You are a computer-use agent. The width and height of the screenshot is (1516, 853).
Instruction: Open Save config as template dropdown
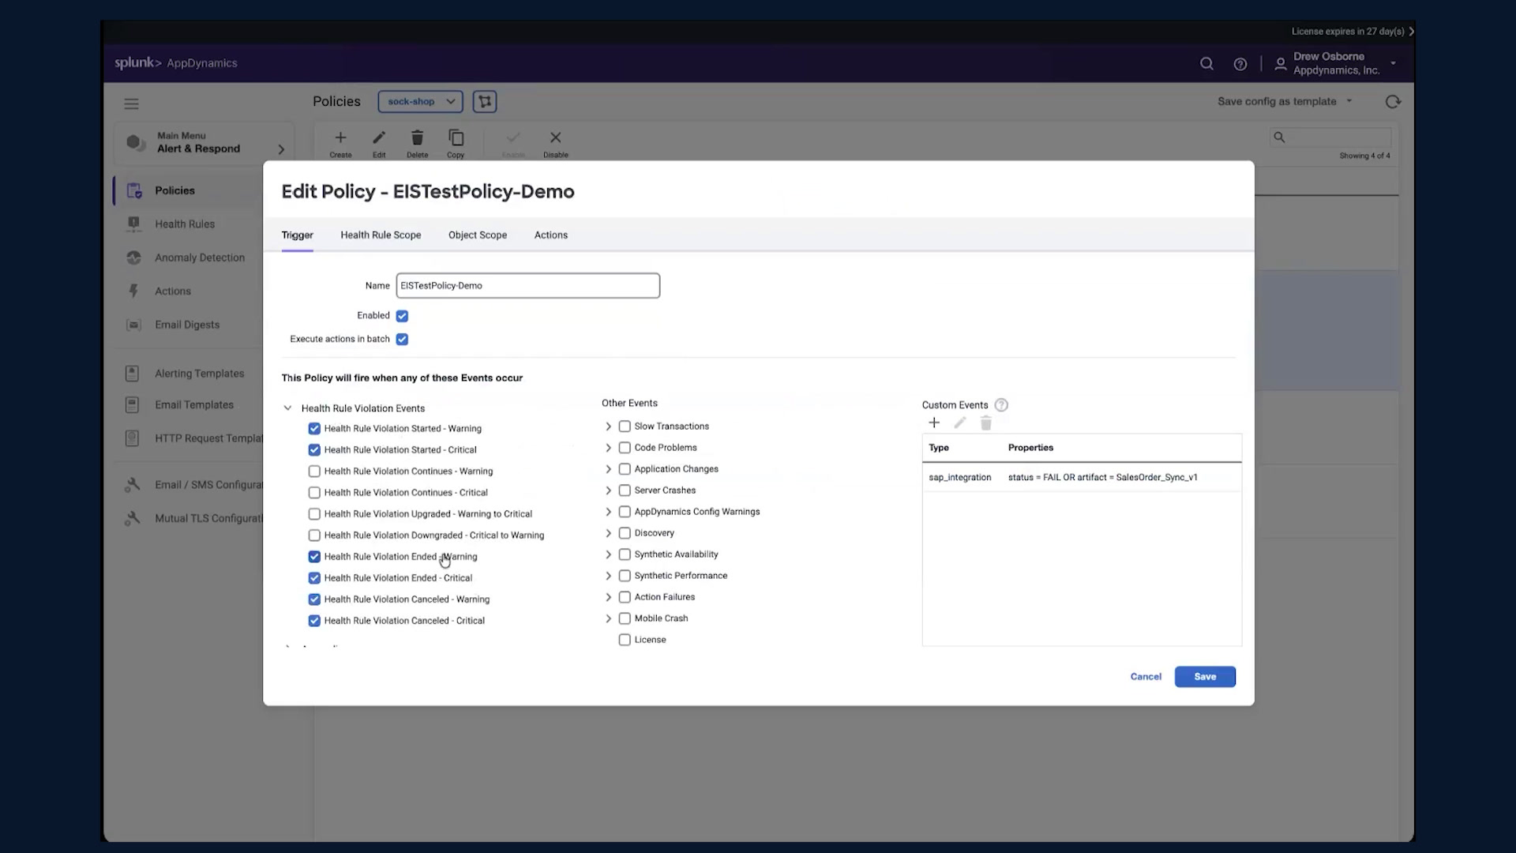coord(1285,101)
